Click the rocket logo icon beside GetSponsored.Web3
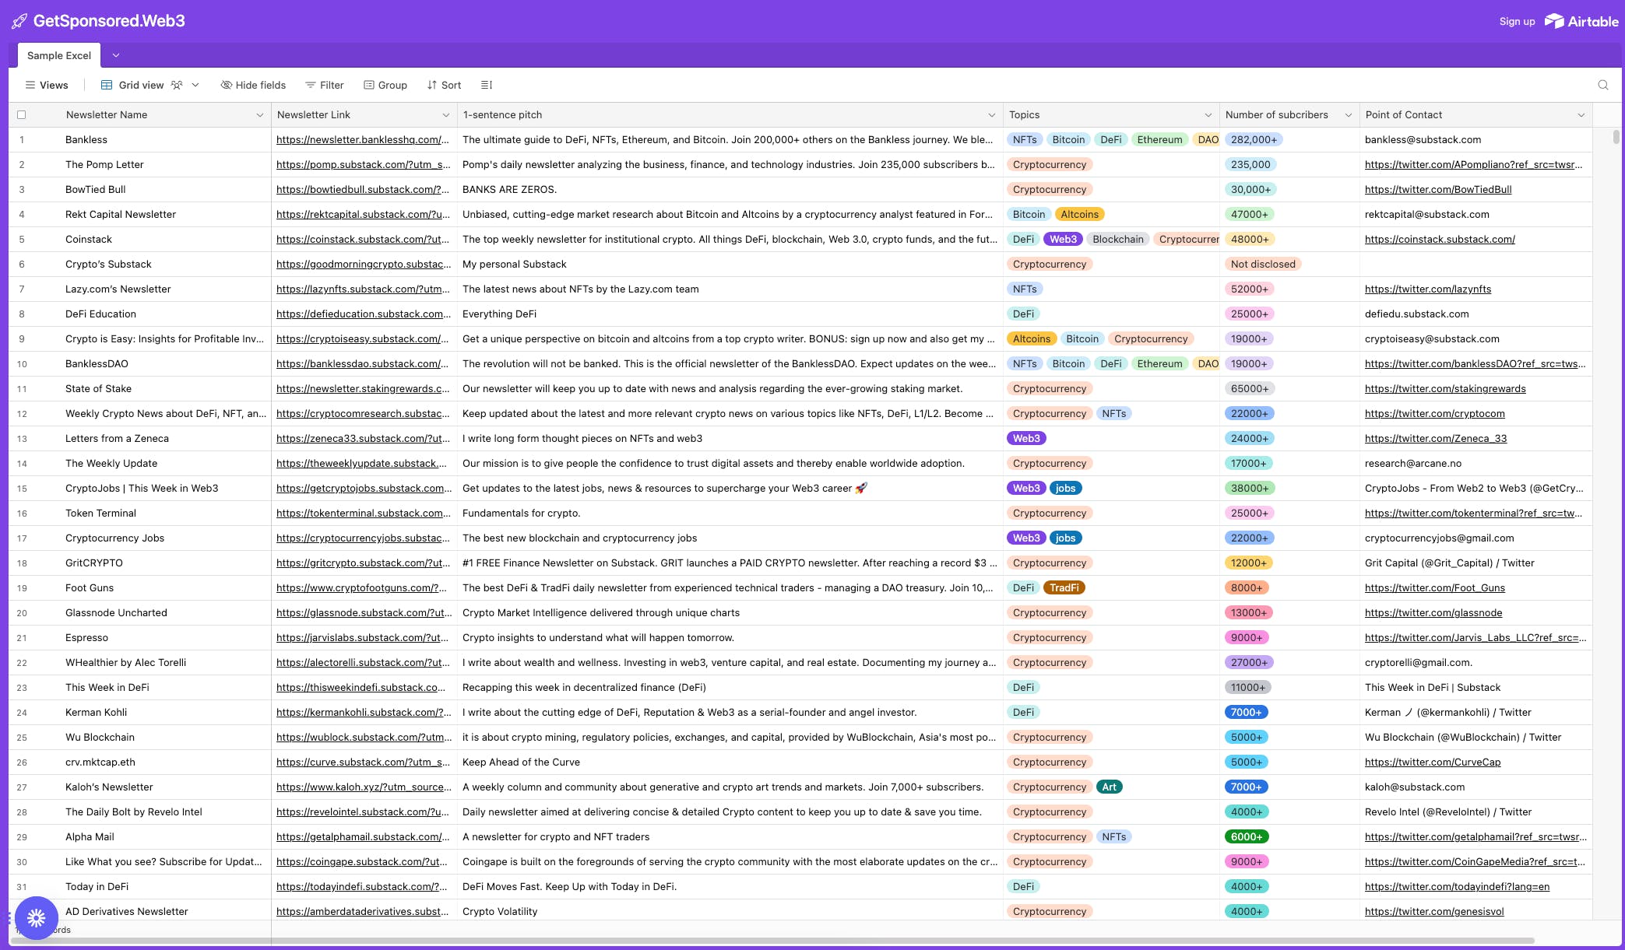The height and width of the screenshot is (950, 1625). point(19,21)
